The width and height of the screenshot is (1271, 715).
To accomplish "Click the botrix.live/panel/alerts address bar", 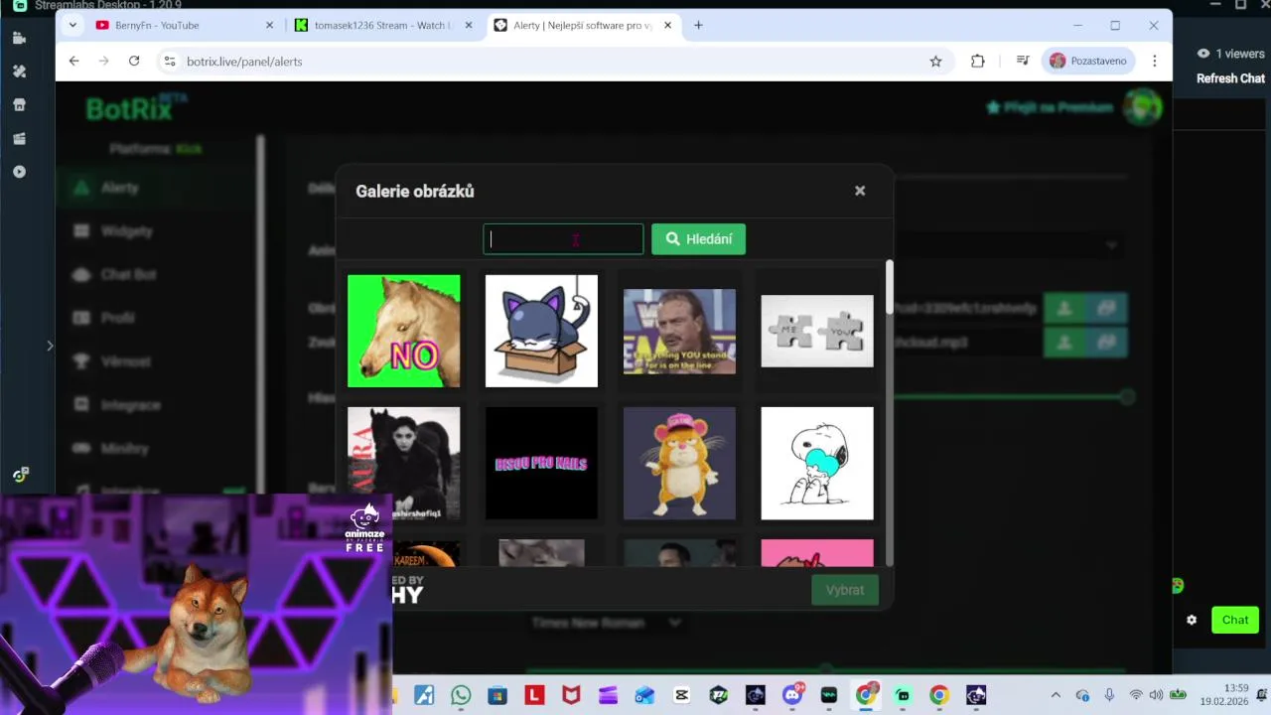I will click(551, 61).
